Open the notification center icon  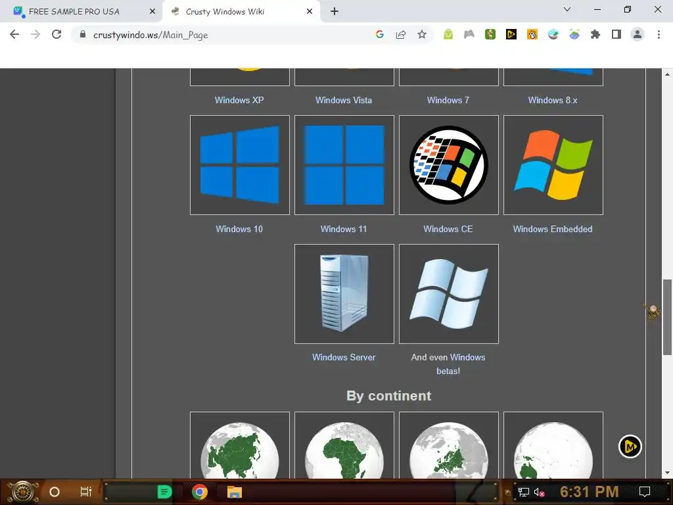click(x=645, y=492)
